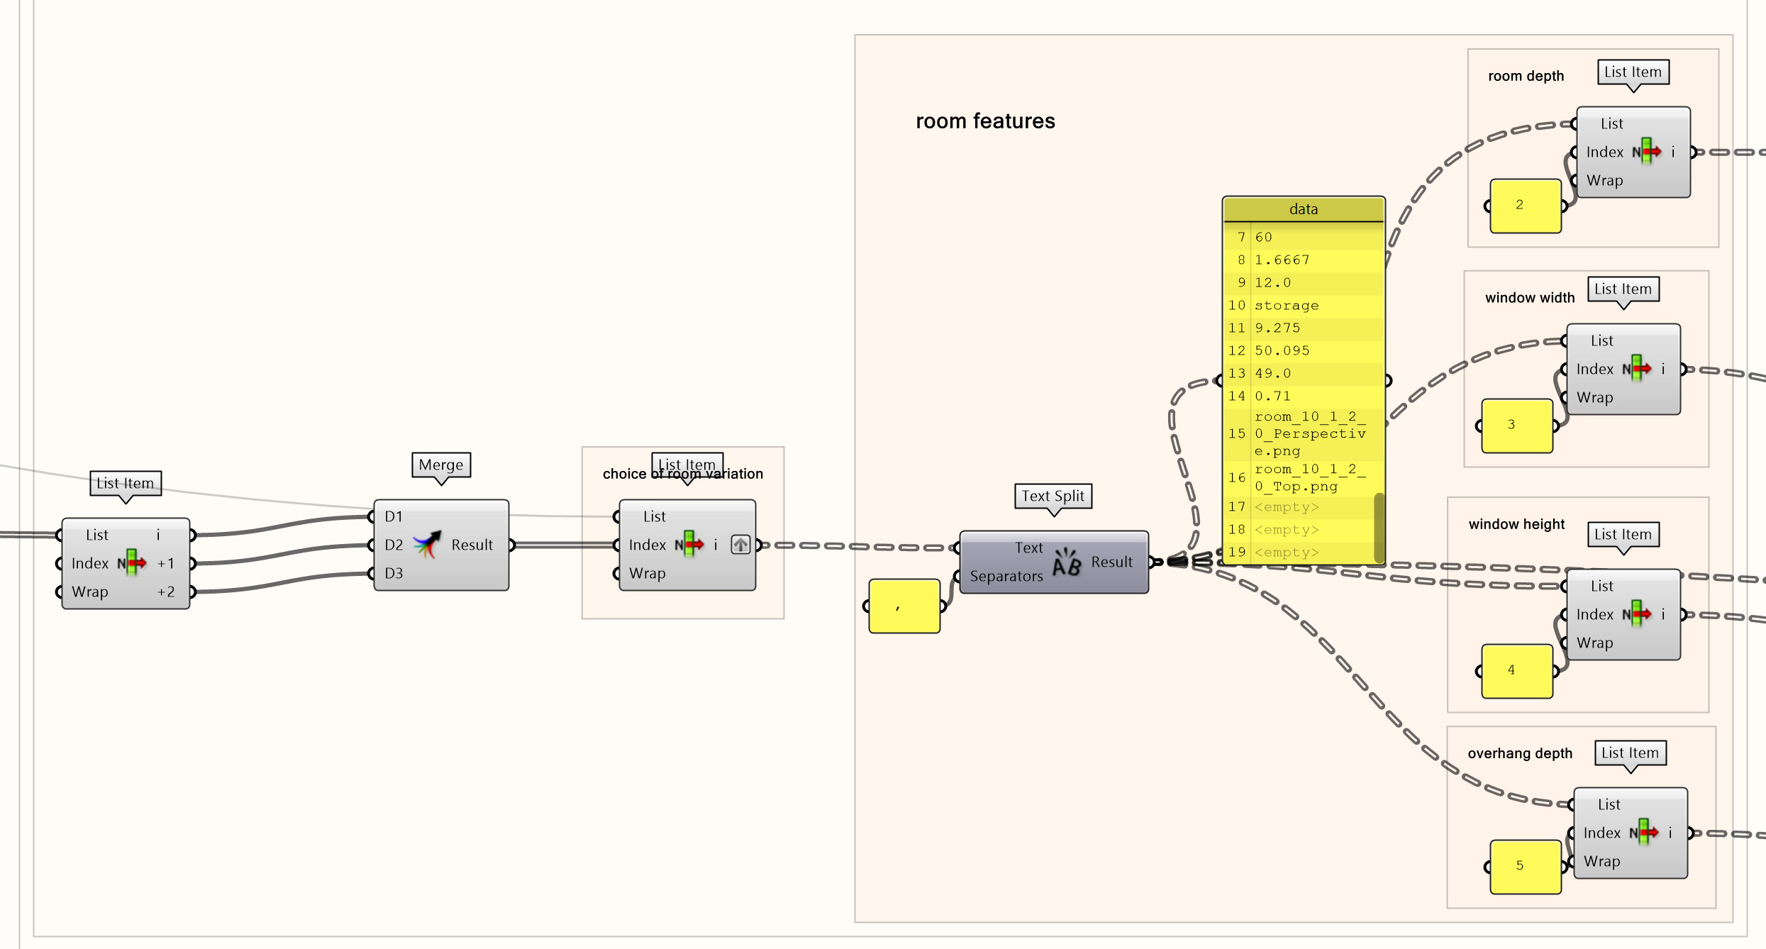The width and height of the screenshot is (1766, 949).
Task: Click the Text Split label tag
Action: coord(1053,496)
